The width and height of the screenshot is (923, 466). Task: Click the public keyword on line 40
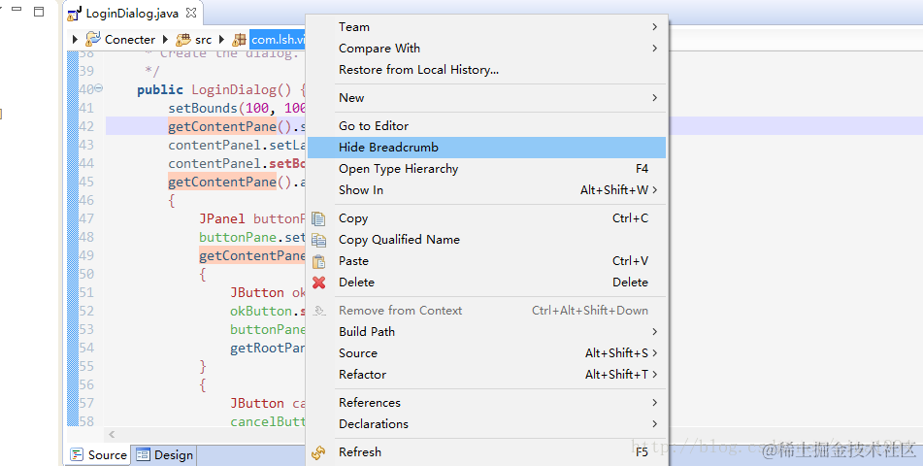[160, 89]
